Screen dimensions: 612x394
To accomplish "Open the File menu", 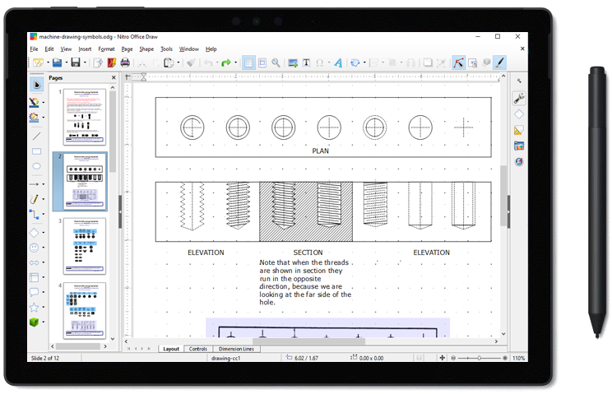I will click(34, 49).
